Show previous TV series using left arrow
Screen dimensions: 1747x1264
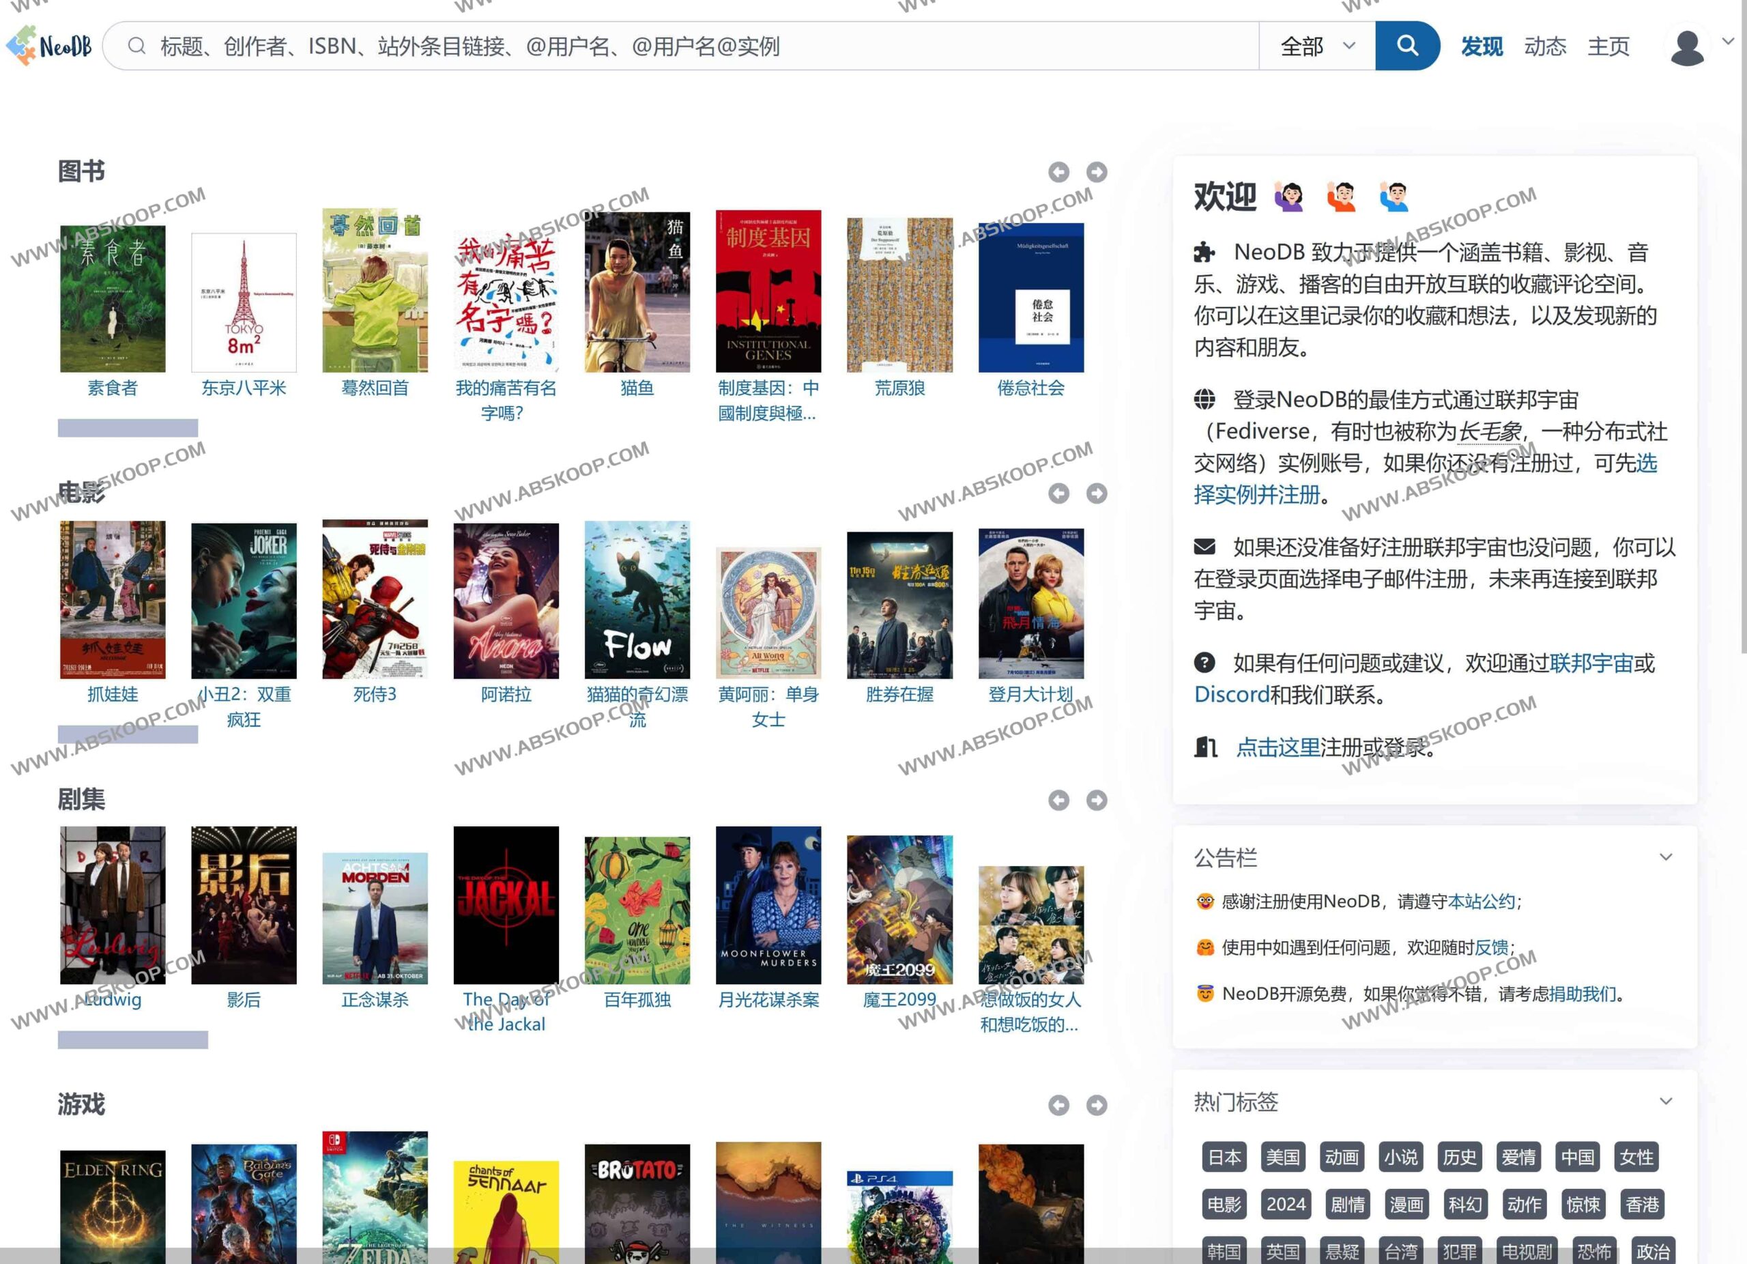(1058, 801)
